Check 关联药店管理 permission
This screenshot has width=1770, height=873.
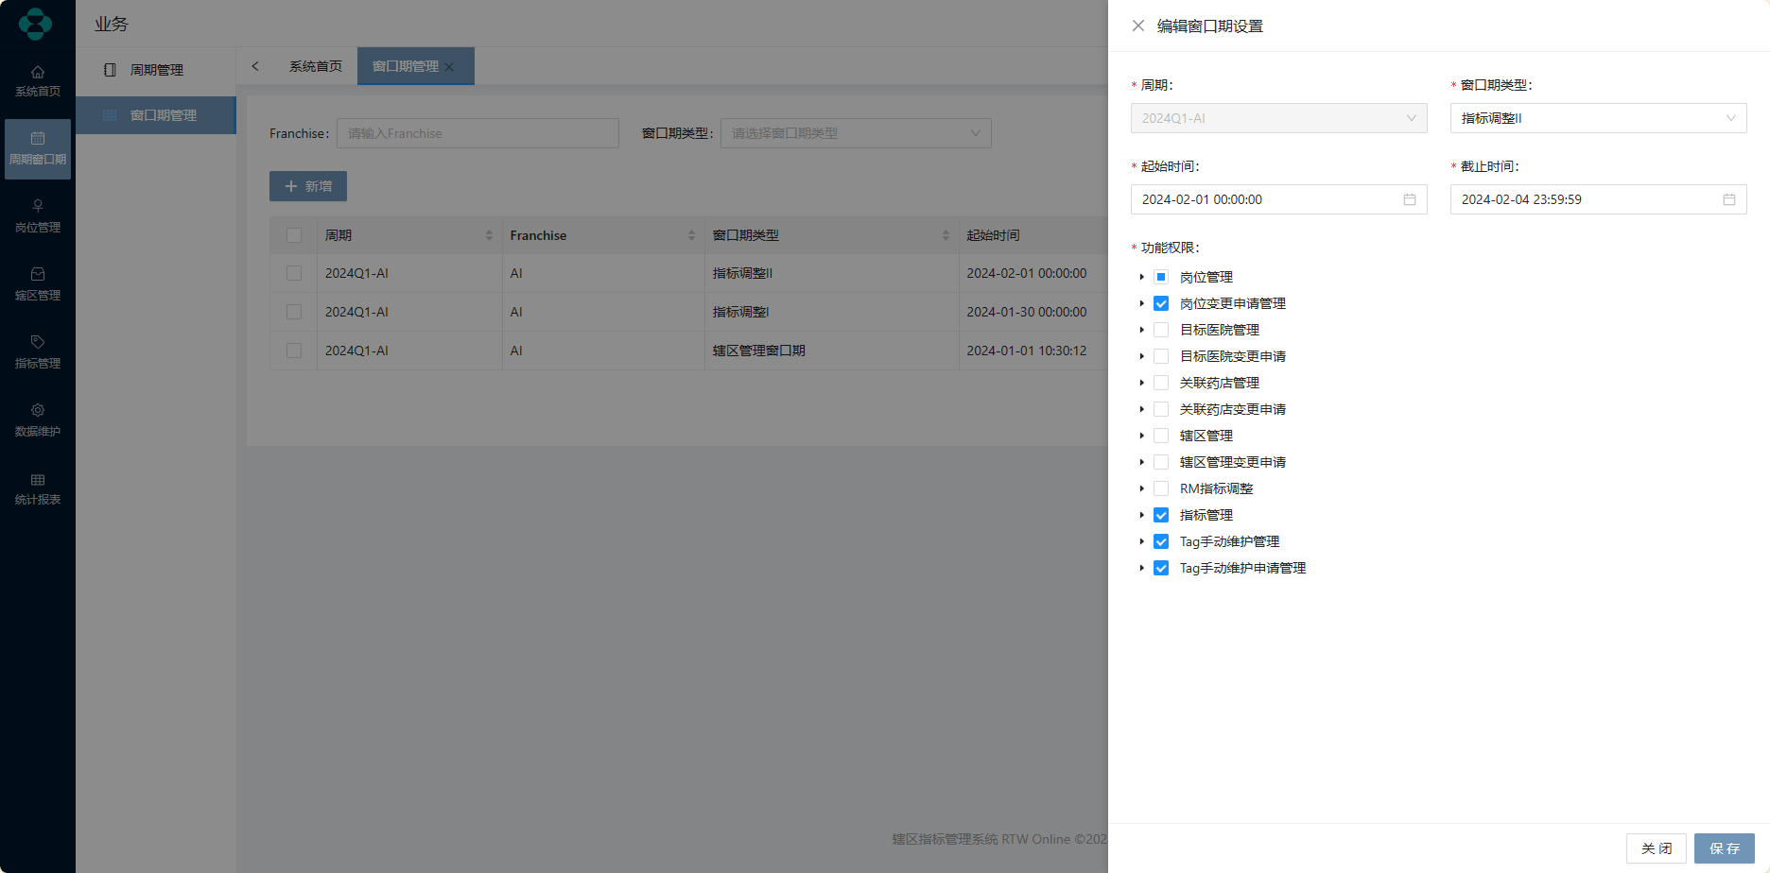click(x=1161, y=383)
